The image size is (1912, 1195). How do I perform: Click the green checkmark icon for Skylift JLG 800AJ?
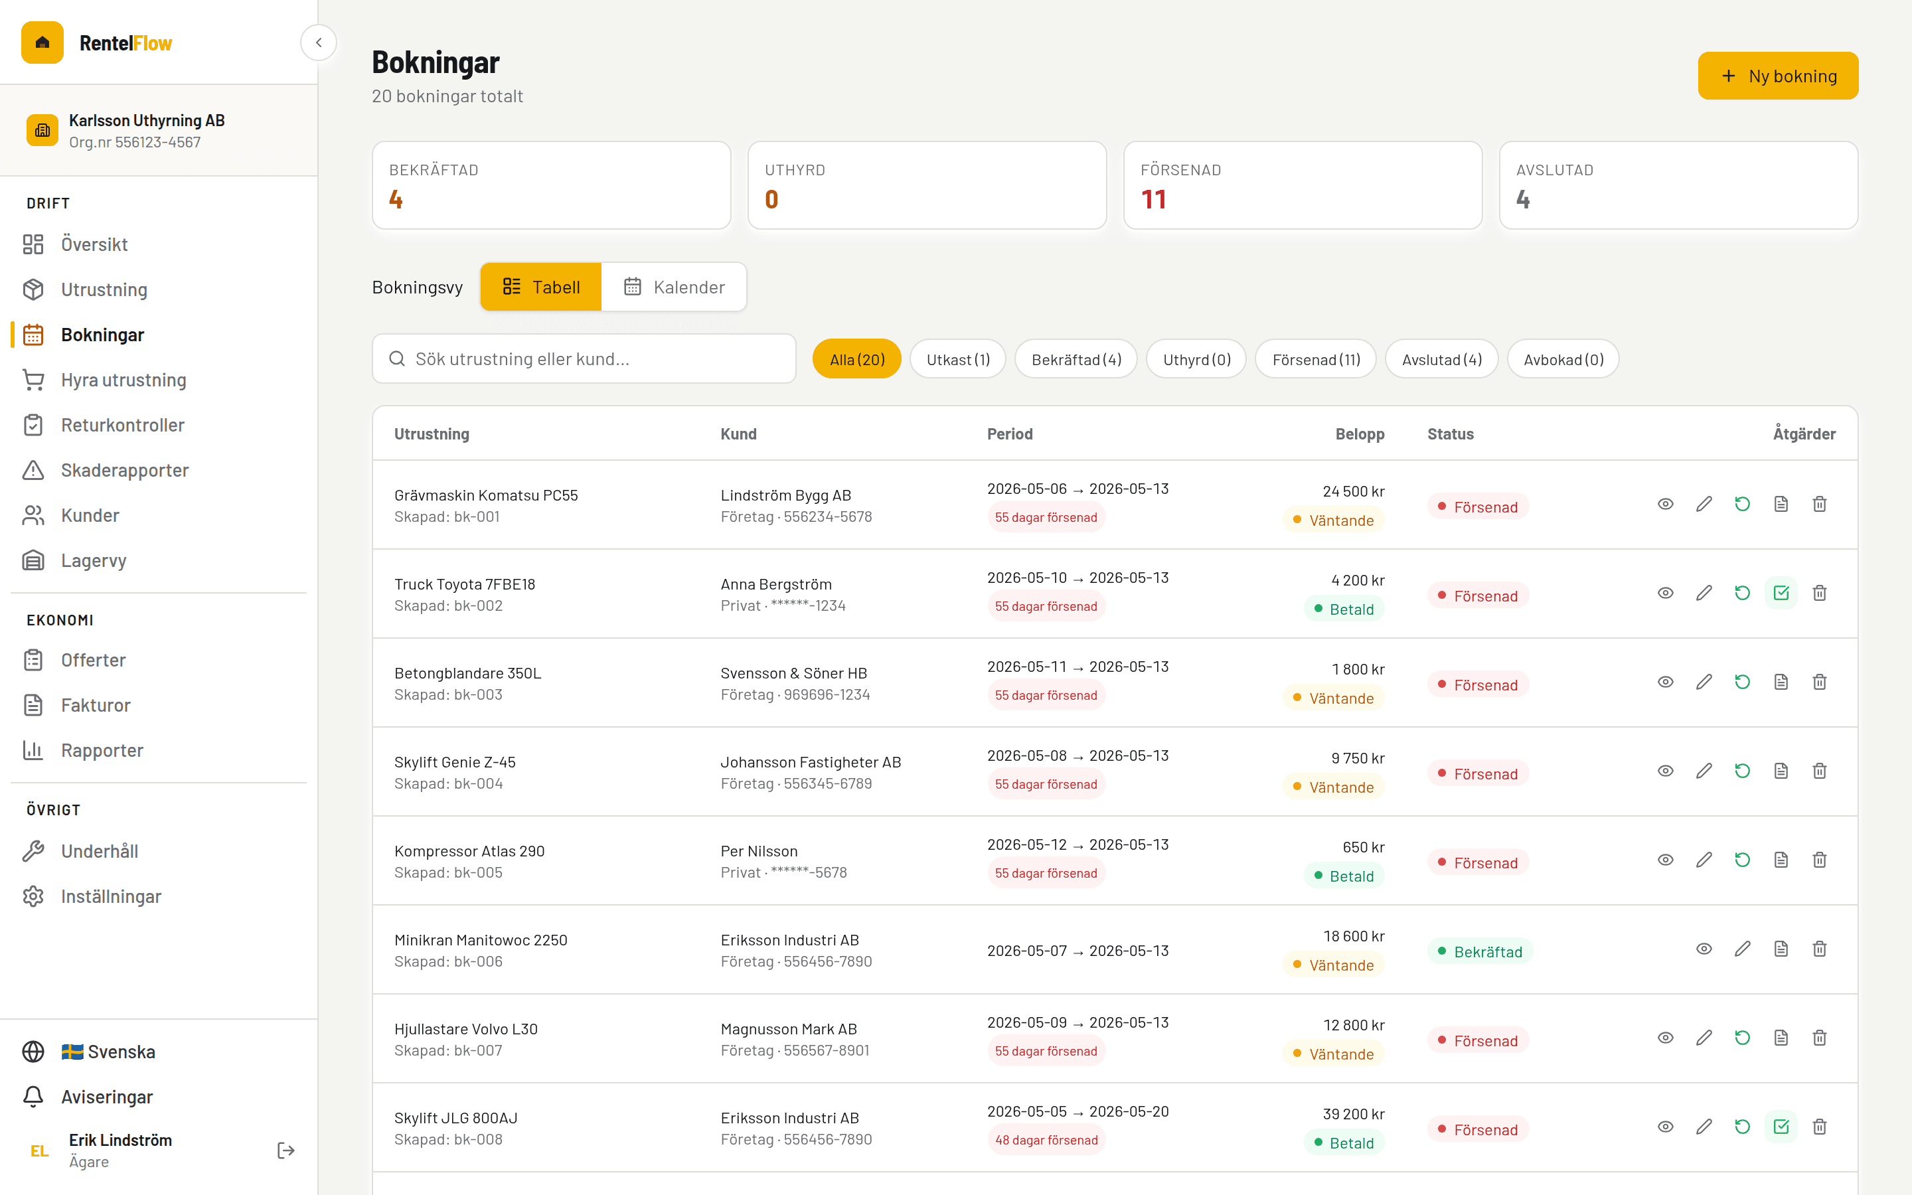pyautogui.click(x=1781, y=1126)
